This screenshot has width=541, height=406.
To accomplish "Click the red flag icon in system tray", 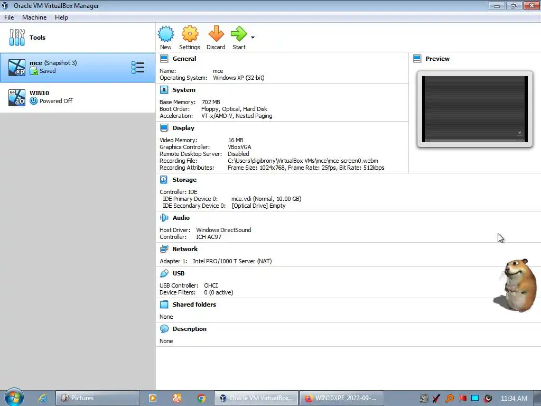I will 462,399.
